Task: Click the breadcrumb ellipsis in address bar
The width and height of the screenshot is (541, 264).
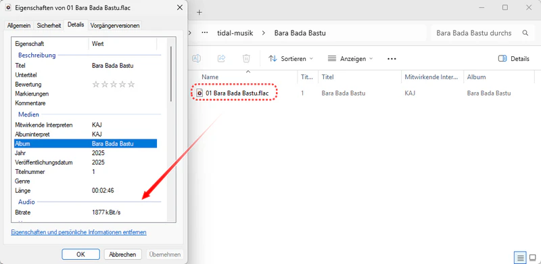Action: [x=205, y=33]
